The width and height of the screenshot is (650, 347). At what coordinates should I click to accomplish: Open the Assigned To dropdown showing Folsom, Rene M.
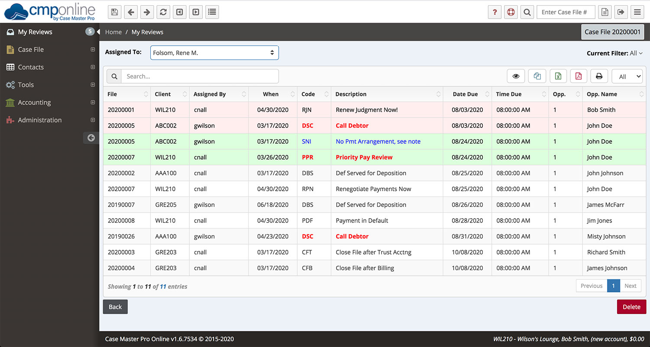[214, 53]
